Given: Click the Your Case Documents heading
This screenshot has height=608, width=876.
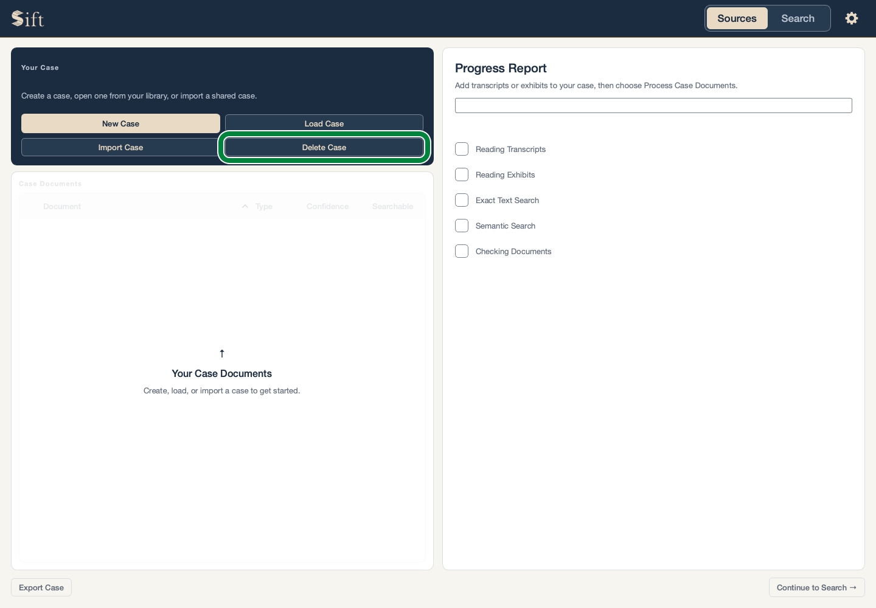Looking at the screenshot, I should (x=222, y=373).
